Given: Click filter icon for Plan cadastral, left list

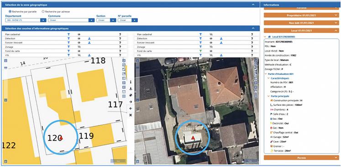Looking at the screenshot, I should point(69,34).
